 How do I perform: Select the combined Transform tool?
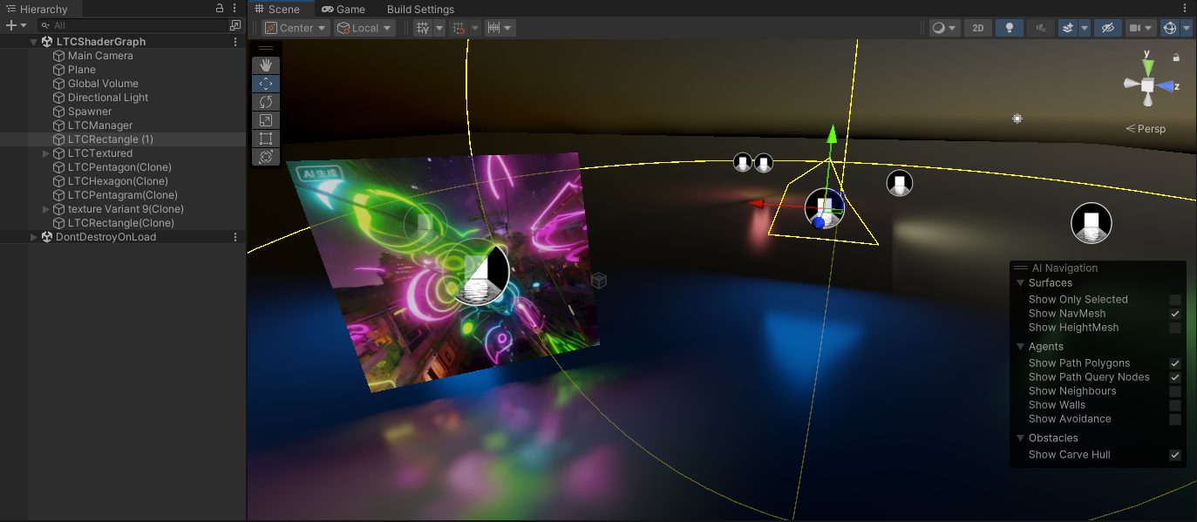(x=267, y=157)
